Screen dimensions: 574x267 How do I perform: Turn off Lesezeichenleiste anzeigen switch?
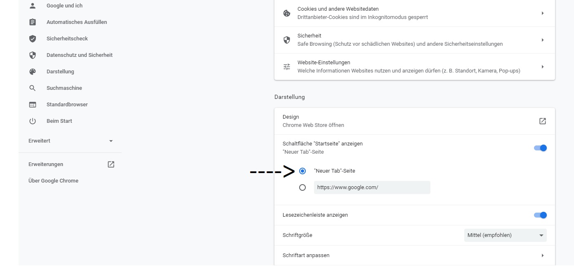540,215
